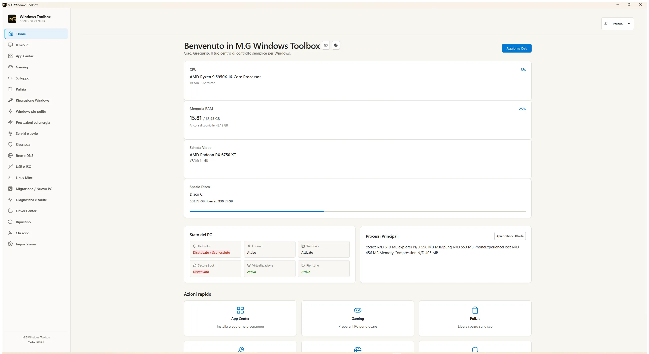Click the AMD Radeon RX 6750 XT text
The width and height of the screenshot is (649, 354).
(213, 155)
